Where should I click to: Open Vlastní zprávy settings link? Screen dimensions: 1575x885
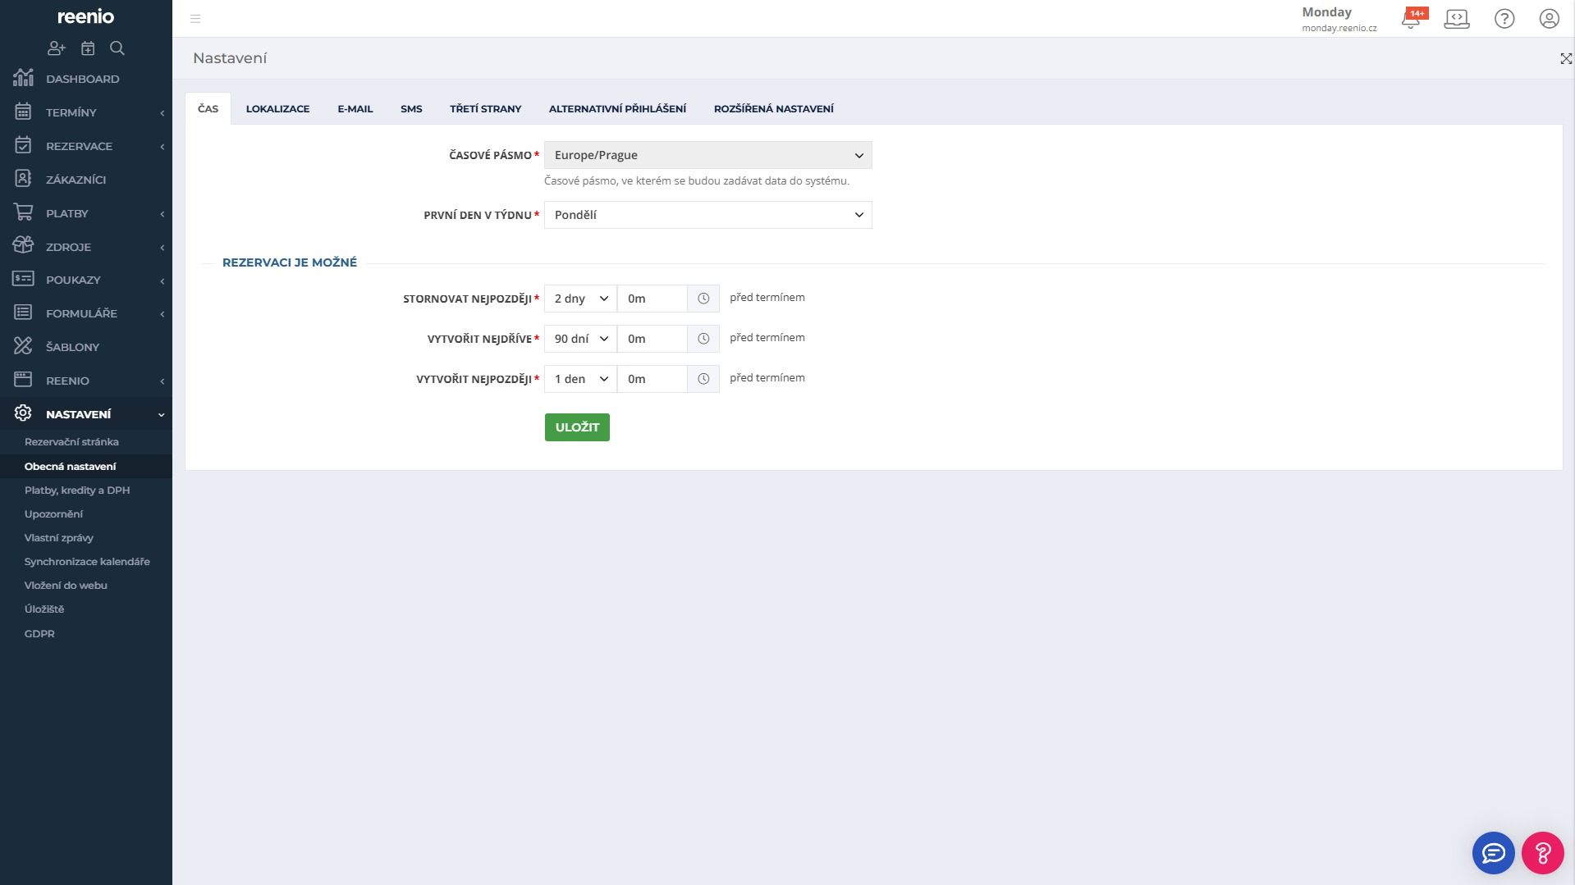58,538
